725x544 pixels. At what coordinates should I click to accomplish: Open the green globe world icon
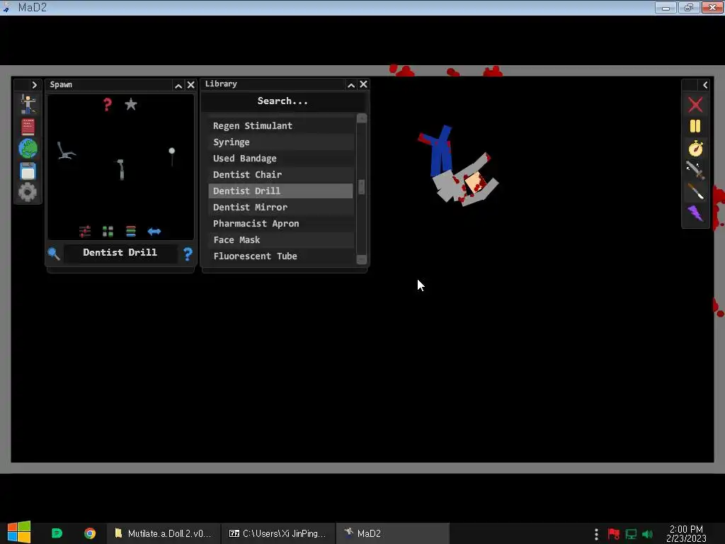(x=28, y=149)
